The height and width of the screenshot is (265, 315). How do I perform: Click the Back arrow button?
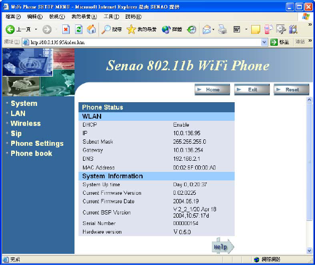(x=10, y=30)
